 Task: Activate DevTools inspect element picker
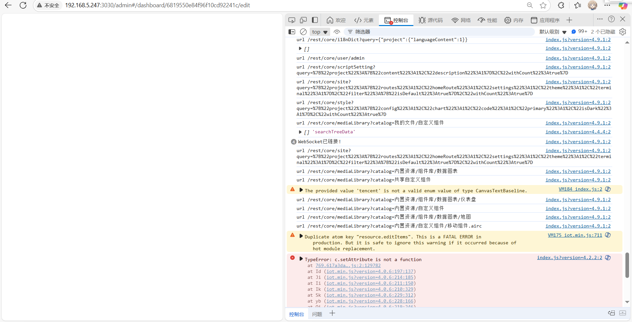pos(292,20)
